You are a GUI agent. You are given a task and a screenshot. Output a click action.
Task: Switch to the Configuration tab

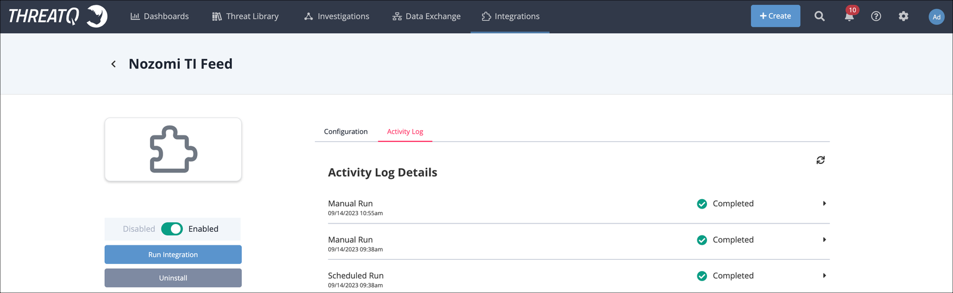pos(345,131)
